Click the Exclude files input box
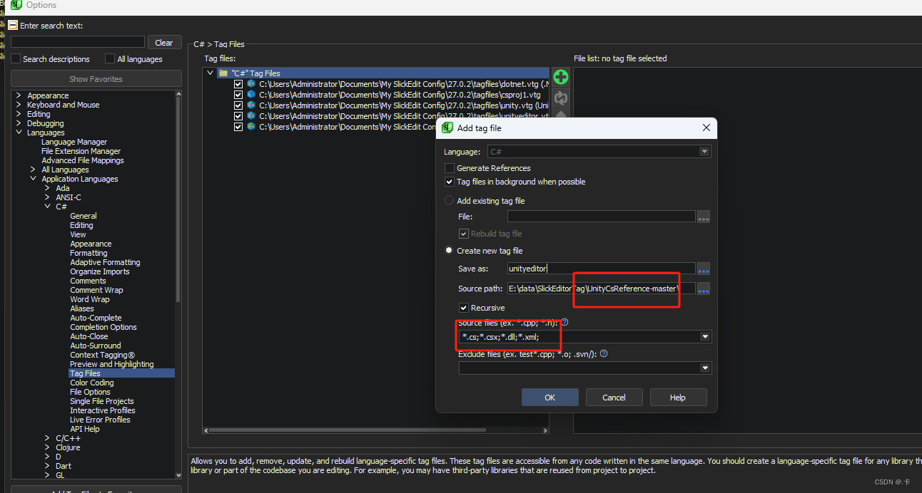 [x=579, y=368]
